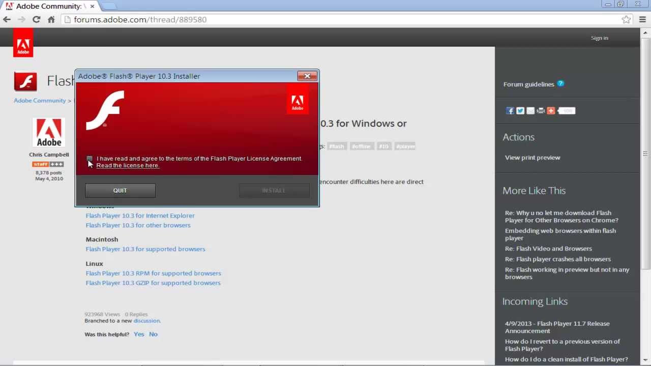Click the '8,378 posts' text
The height and width of the screenshot is (366, 651).
coord(49,173)
